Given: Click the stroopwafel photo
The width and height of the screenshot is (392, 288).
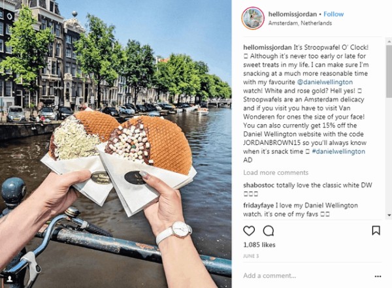Looking at the screenshot, I should [x=116, y=144].
